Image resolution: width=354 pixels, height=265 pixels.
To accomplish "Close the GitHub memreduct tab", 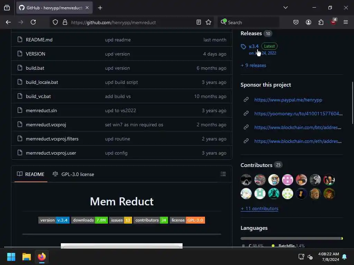I will 87,8.
